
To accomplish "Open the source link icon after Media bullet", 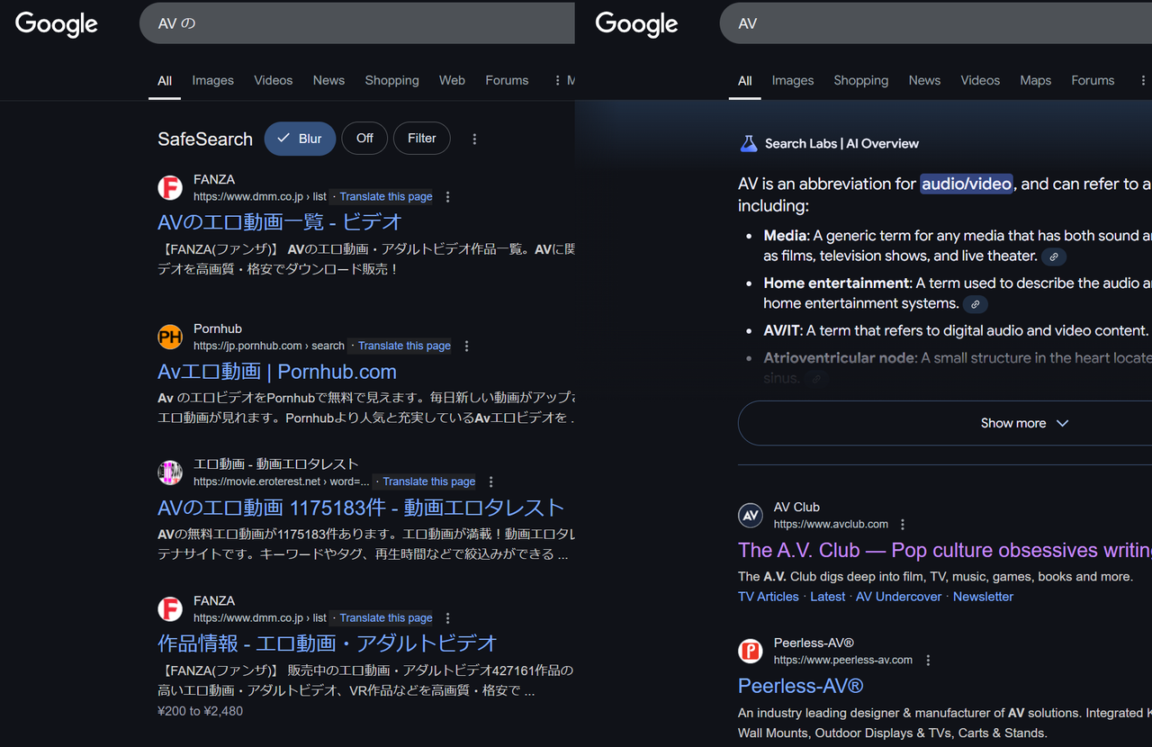I will point(1053,256).
